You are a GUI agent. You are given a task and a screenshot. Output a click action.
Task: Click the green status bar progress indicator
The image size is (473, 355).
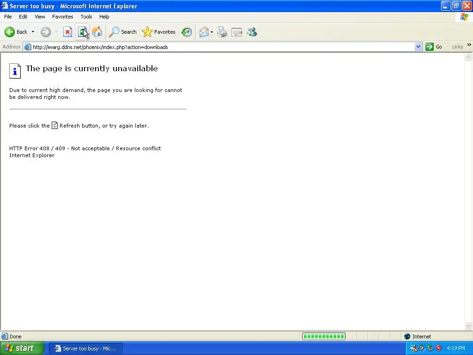point(324,337)
